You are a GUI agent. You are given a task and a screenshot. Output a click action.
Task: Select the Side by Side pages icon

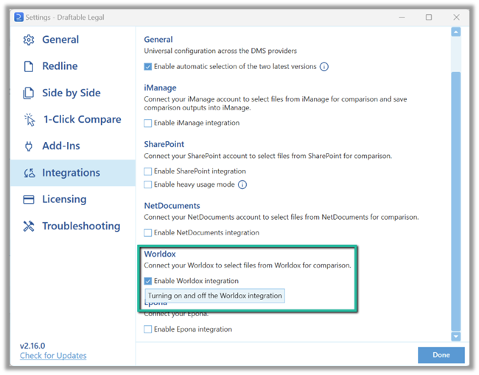point(29,93)
